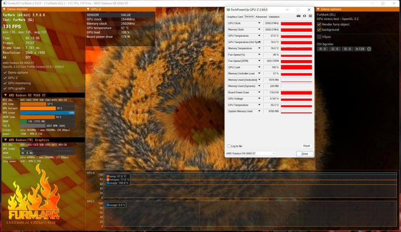Toggle the GPU-Z checkbox in Demo monitor
The image size is (401, 232).
pos(5,78)
